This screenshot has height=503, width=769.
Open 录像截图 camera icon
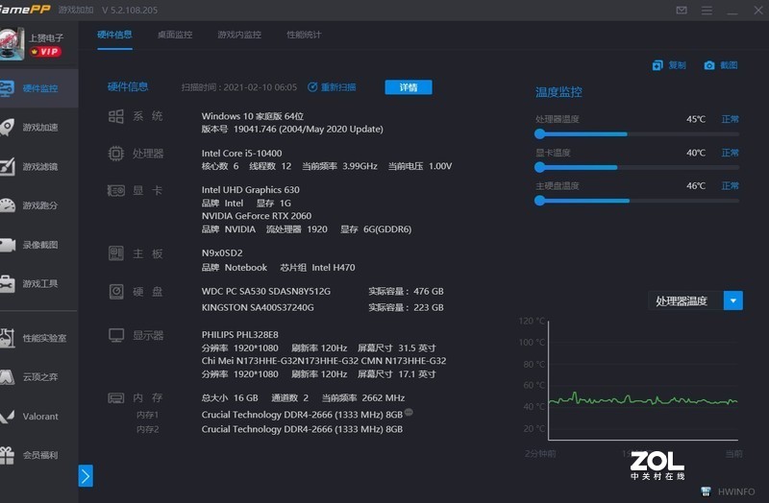tap(8, 245)
